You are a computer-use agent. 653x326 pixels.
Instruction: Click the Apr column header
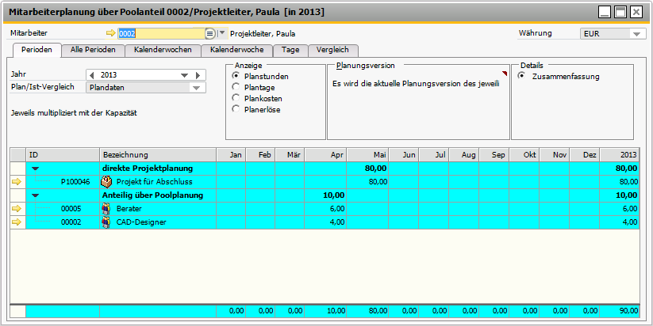tap(325, 155)
